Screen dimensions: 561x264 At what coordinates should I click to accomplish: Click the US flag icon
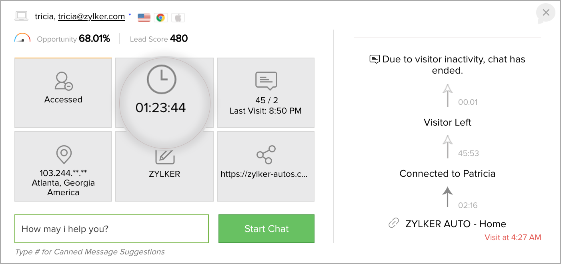pos(144,17)
